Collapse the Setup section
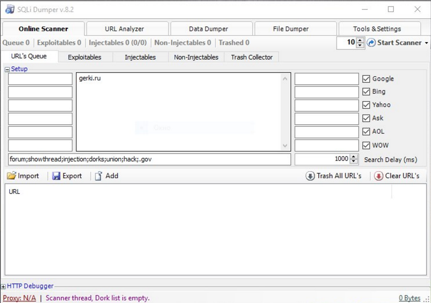 [7, 69]
